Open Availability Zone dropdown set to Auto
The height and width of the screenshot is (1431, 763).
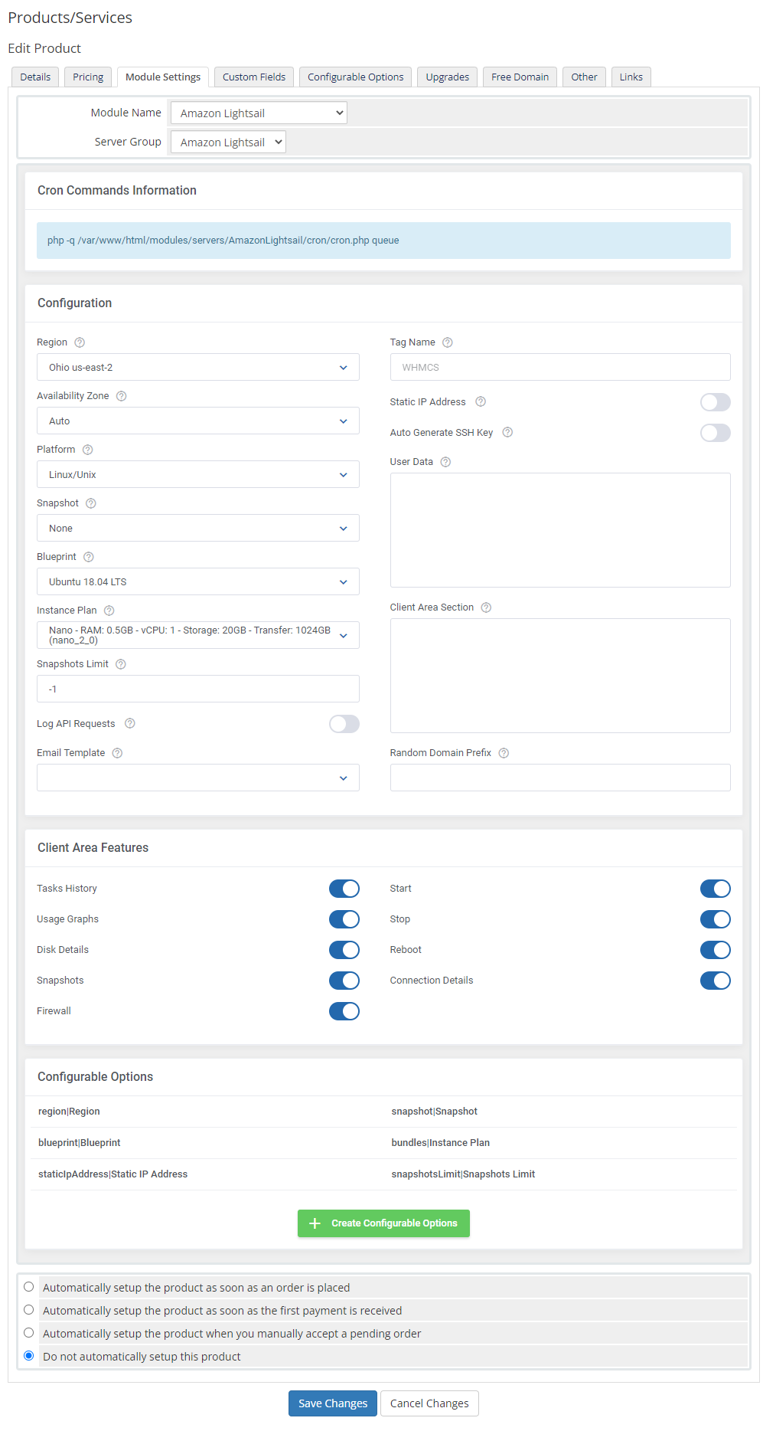click(197, 421)
